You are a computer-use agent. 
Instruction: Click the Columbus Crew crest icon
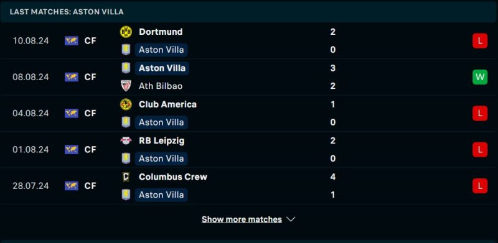[126, 177]
